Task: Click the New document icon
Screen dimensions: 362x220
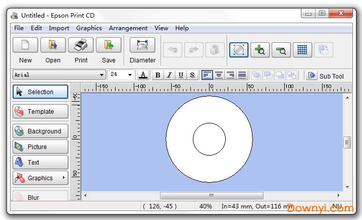Action: (x=25, y=46)
